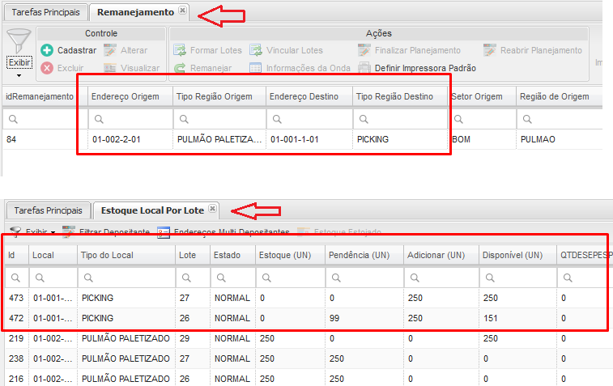Click the Filtrar Depositante icon

coord(69,231)
